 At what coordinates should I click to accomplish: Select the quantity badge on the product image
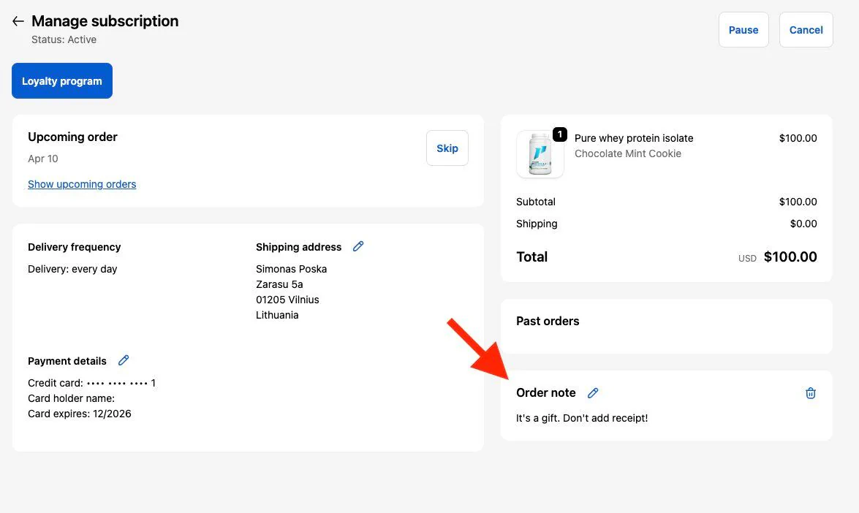click(560, 134)
